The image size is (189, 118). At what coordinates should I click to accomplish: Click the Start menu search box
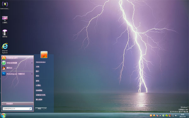(x=17, y=109)
